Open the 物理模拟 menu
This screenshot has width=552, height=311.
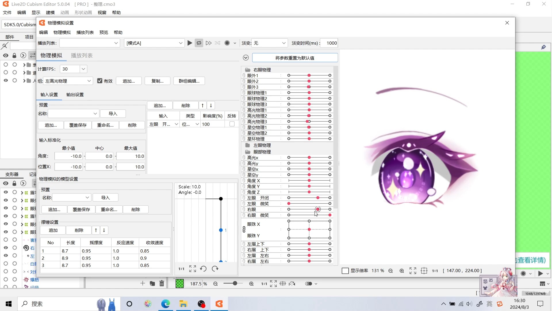pyautogui.click(x=62, y=32)
